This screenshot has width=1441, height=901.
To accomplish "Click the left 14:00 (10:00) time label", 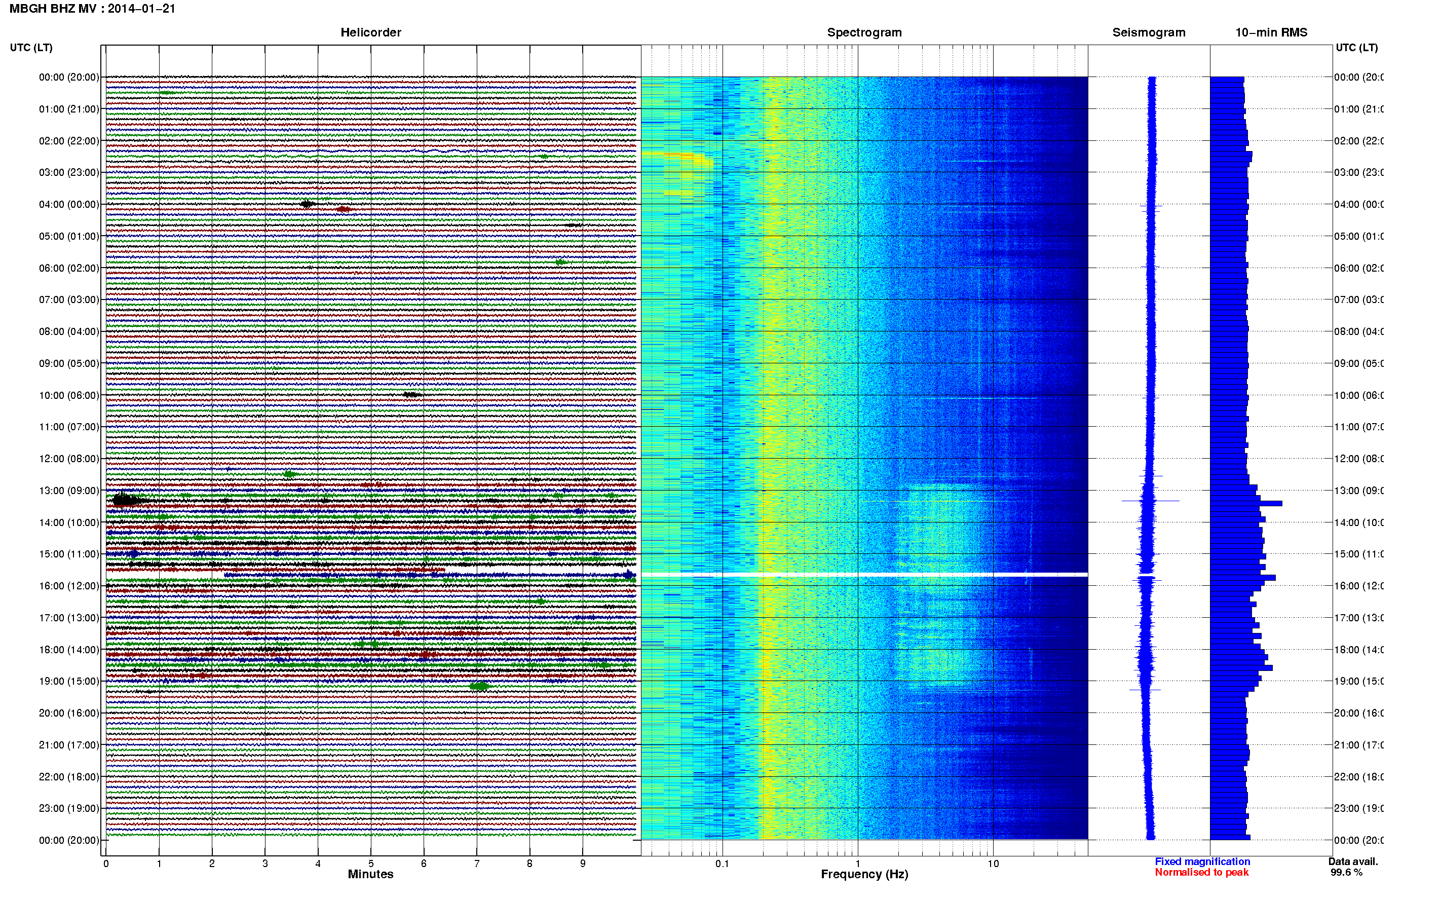I will pyautogui.click(x=69, y=522).
